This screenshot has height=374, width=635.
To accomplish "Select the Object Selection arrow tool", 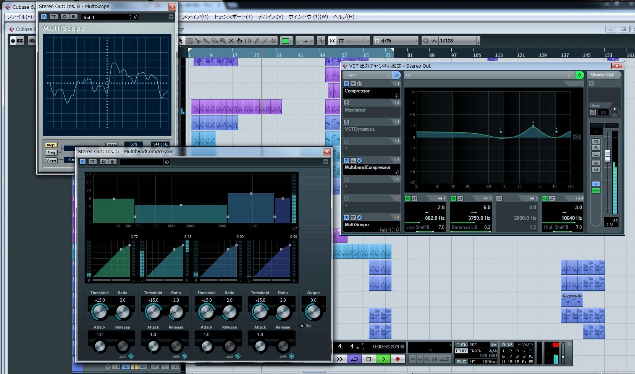I will pos(181,41).
